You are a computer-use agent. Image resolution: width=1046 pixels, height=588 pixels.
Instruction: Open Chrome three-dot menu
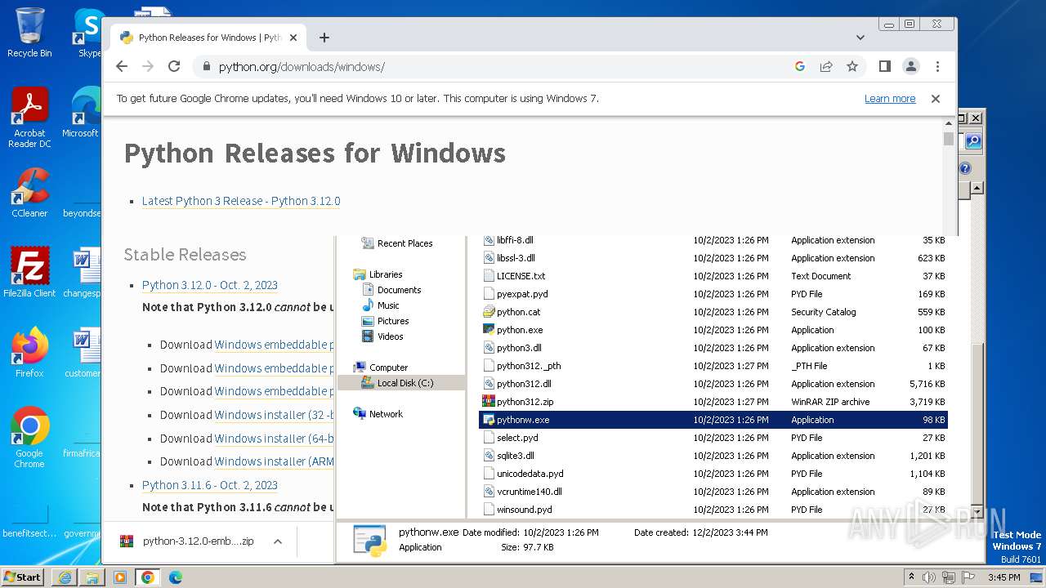pos(937,66)
